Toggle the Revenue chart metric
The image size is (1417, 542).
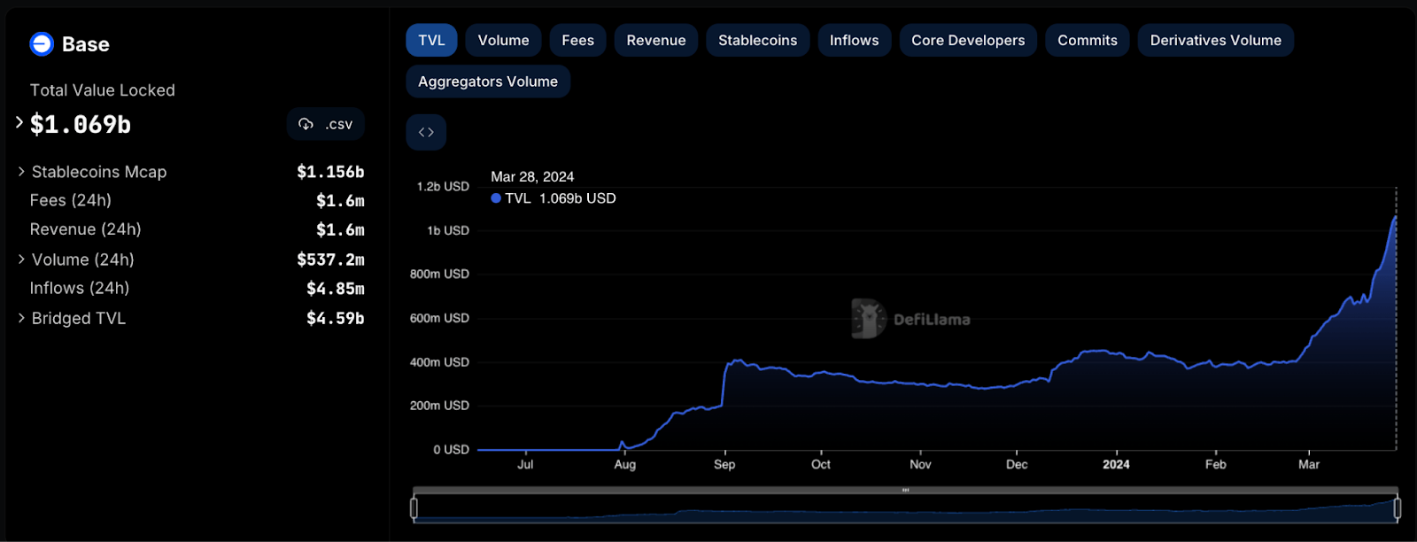coord(656,40)
